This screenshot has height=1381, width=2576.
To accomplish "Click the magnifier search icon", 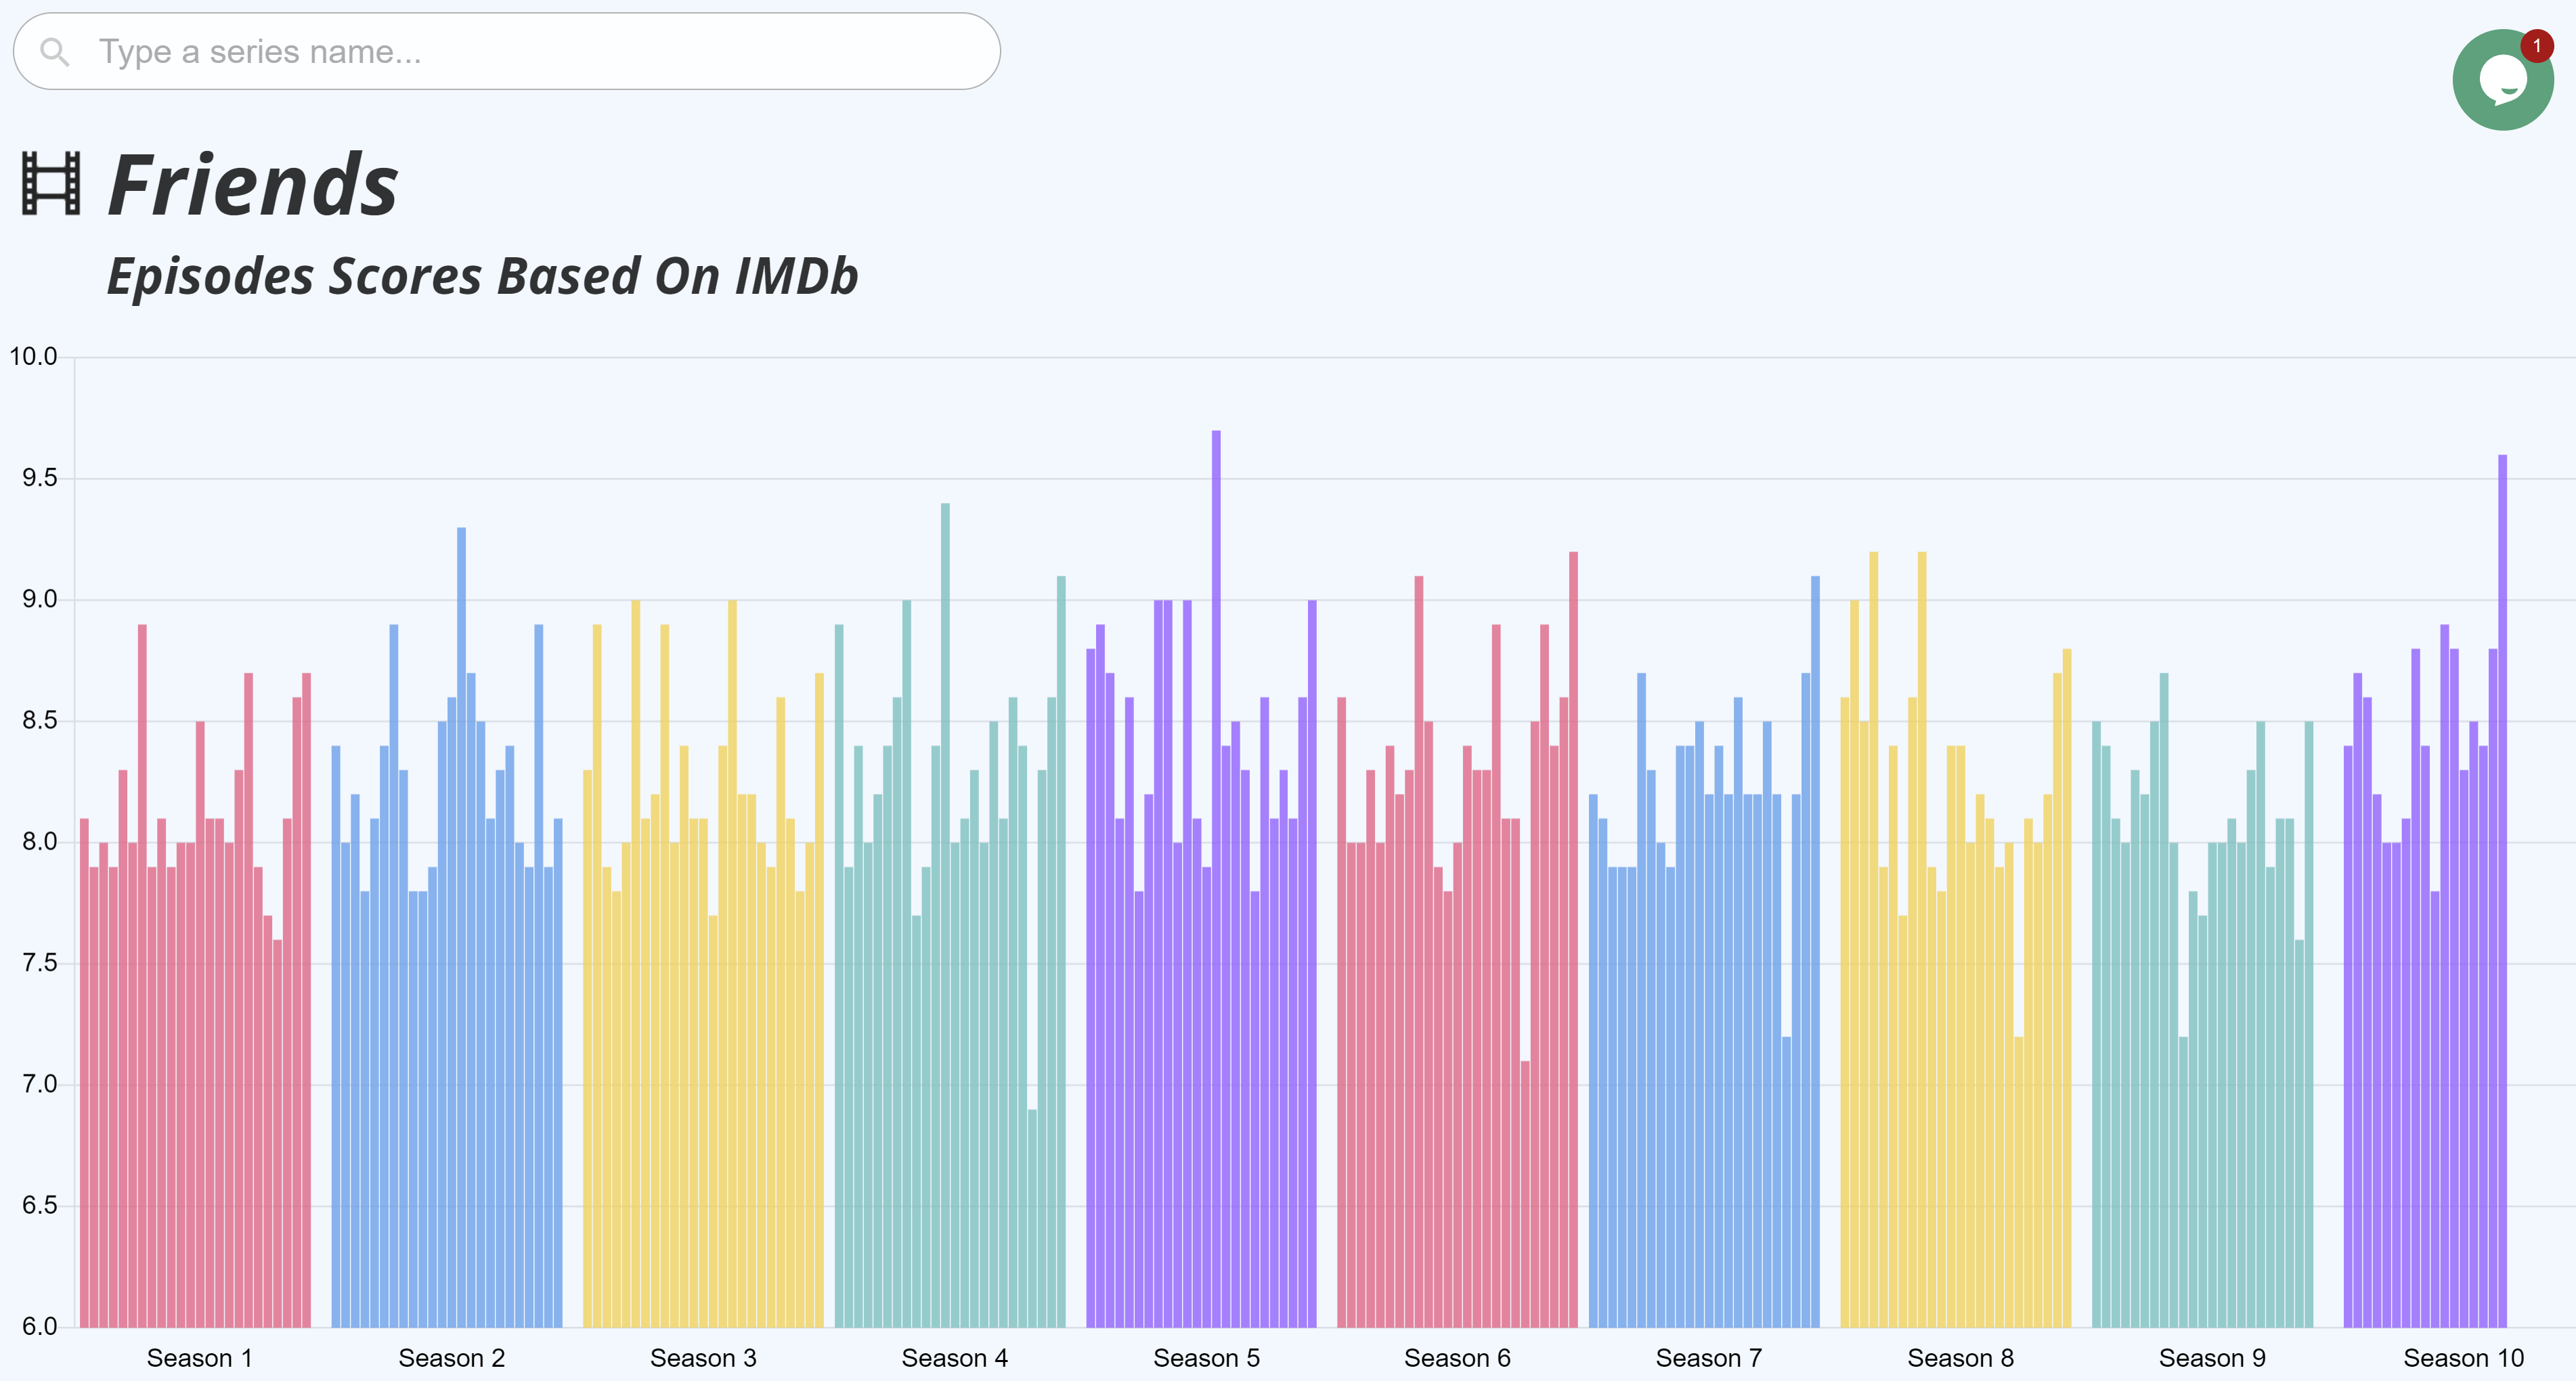I will point(55,52).
